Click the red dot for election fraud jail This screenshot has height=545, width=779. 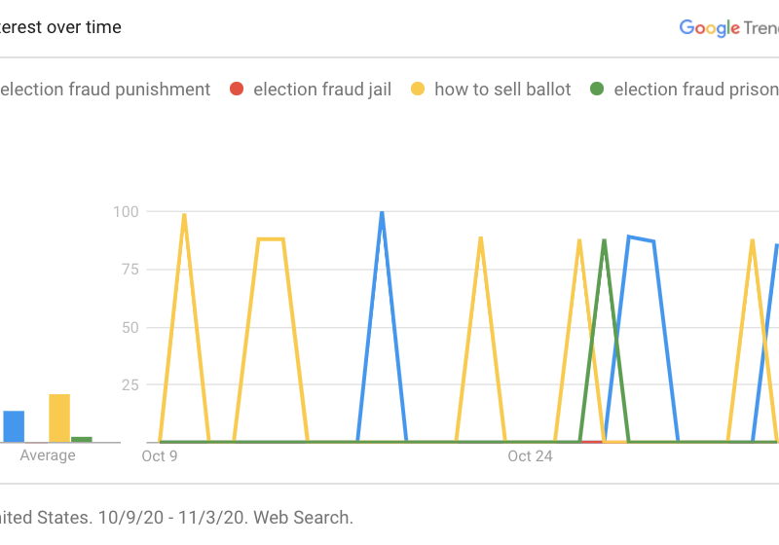pos(236,90)
